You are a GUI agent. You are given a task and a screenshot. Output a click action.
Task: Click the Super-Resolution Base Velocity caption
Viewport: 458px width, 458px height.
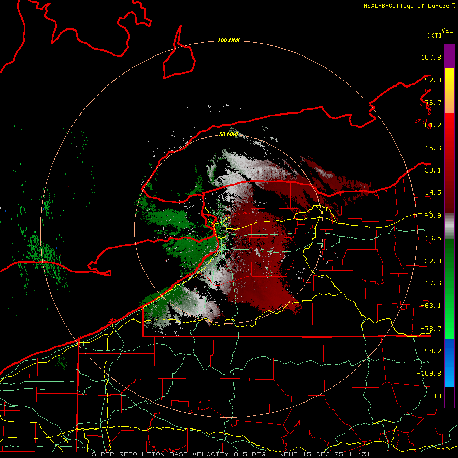point(231,454)
